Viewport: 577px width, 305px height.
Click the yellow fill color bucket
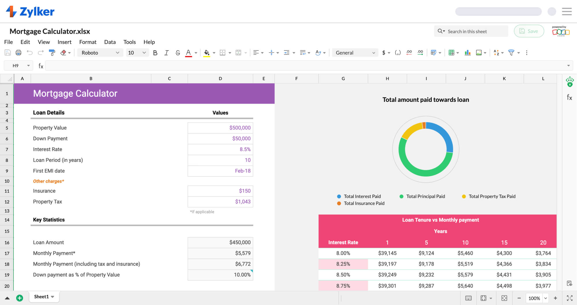[x=207, y=53]
